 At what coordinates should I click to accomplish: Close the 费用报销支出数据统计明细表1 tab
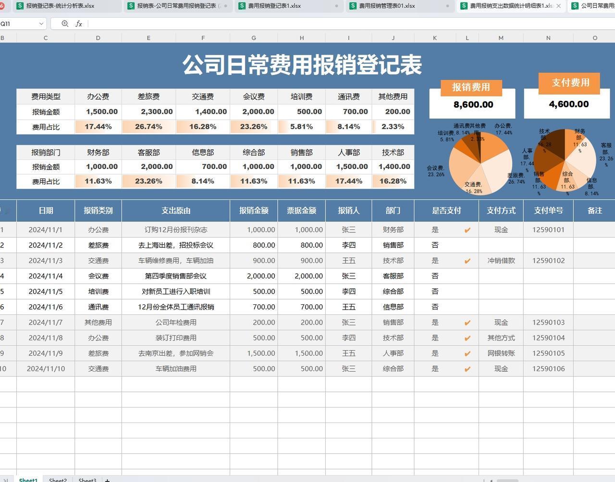point(559,6)
